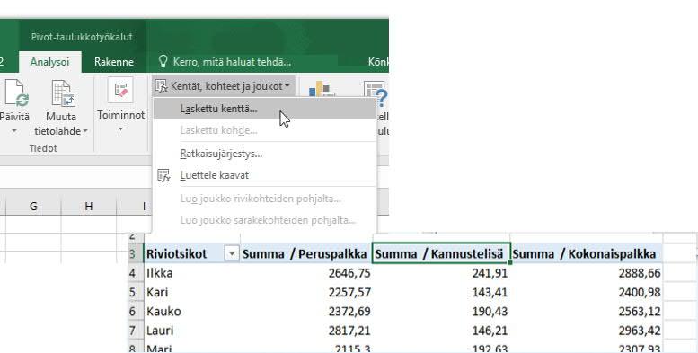
Task: Choose Ratkaisujärjestys... menu entry
Action: [x=264, y=154]
